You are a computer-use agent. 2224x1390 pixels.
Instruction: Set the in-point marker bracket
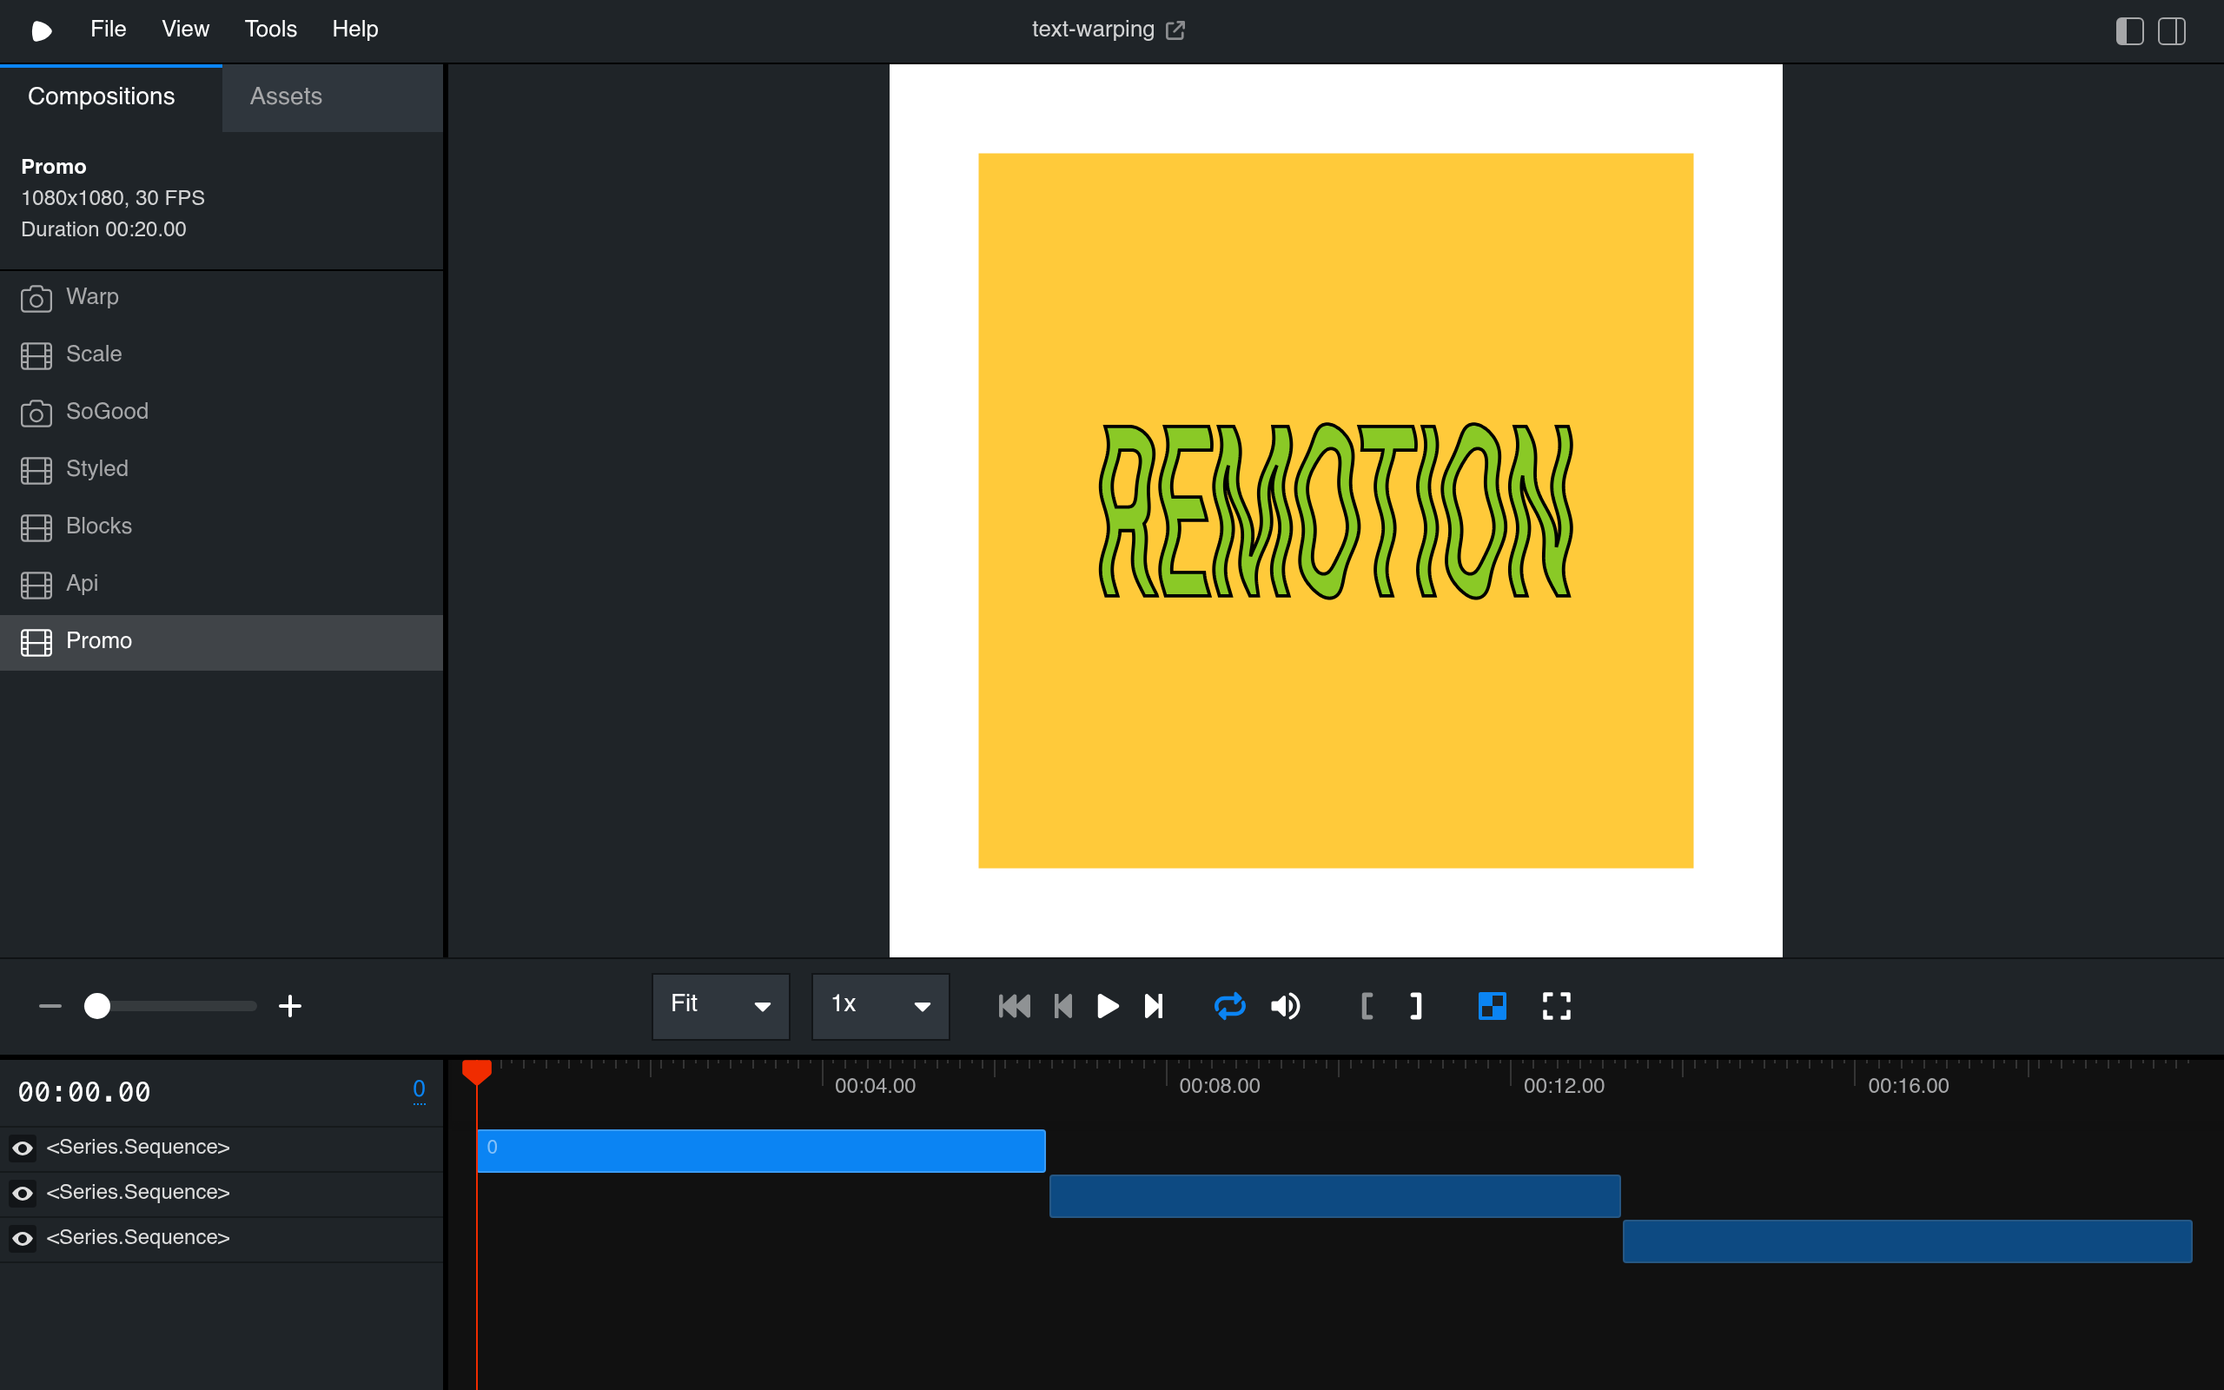[1367, 1007]
